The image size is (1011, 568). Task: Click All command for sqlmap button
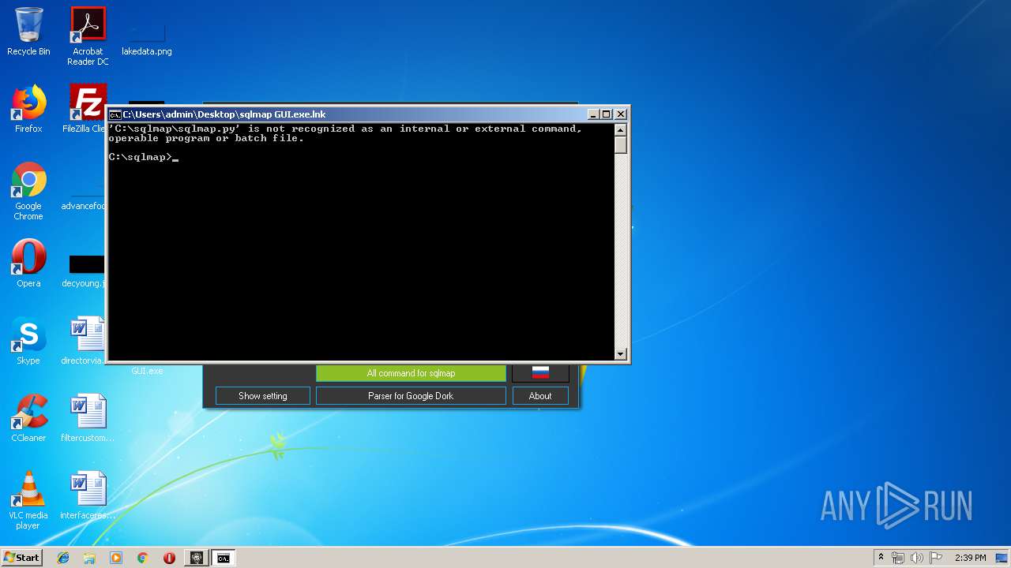pyautogui.click(x=411, y=373)
